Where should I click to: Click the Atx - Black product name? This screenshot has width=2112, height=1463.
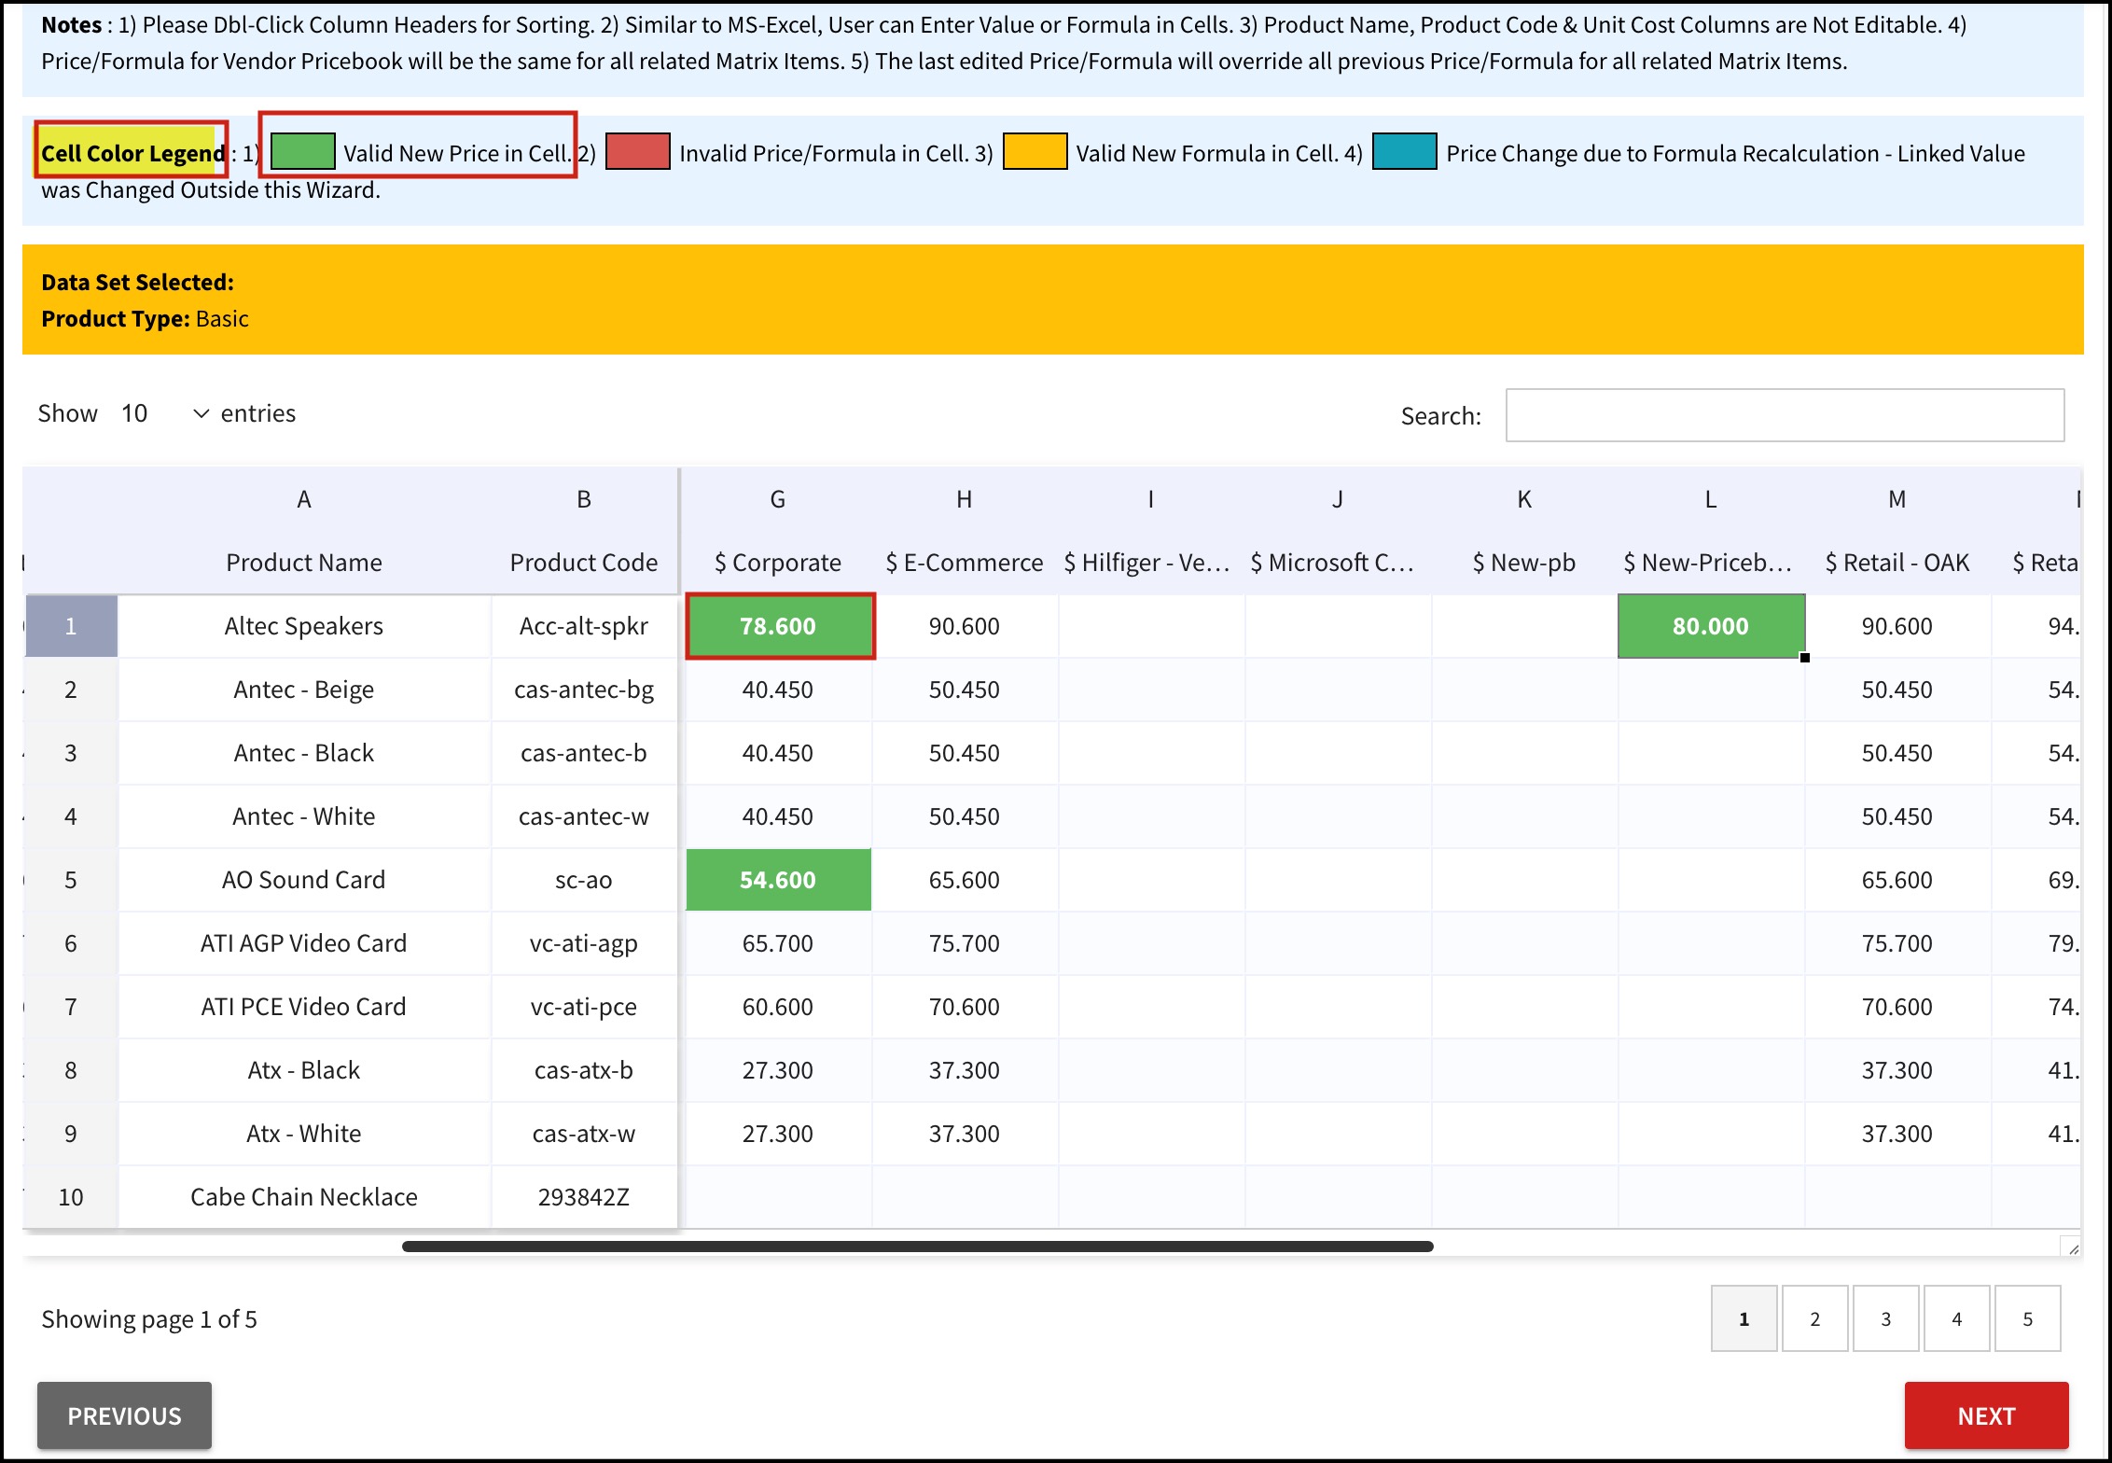click(x=304, y=1070)
